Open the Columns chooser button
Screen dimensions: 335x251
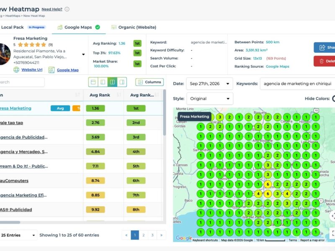click(x=149, y=82)
